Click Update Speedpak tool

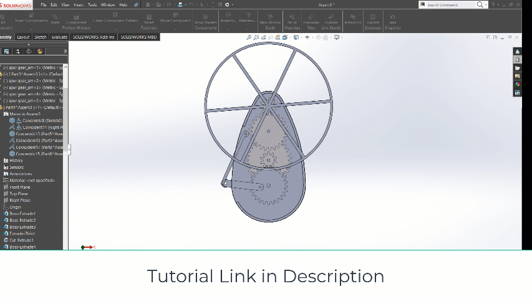373,22
